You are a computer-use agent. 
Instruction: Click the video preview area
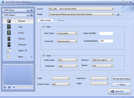tap(18, 75)
